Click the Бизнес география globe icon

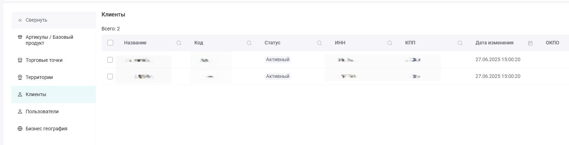[x=20, y=129]
